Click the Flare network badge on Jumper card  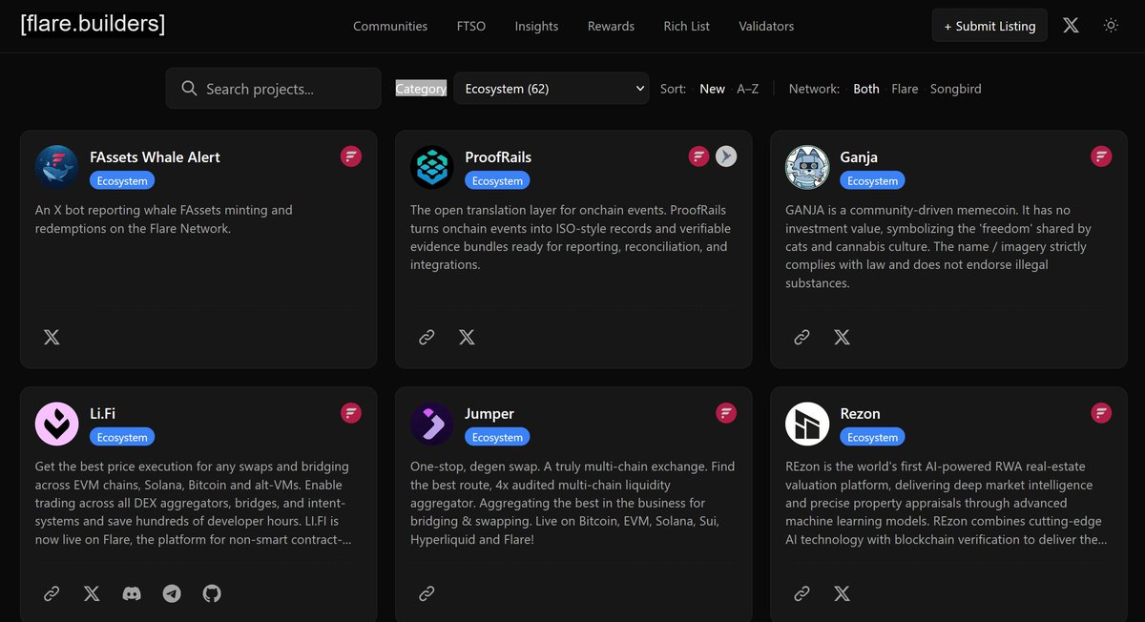pos(726,413)
